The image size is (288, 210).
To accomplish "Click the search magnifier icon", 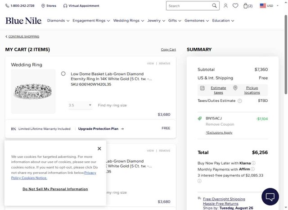I will [215, 6].
